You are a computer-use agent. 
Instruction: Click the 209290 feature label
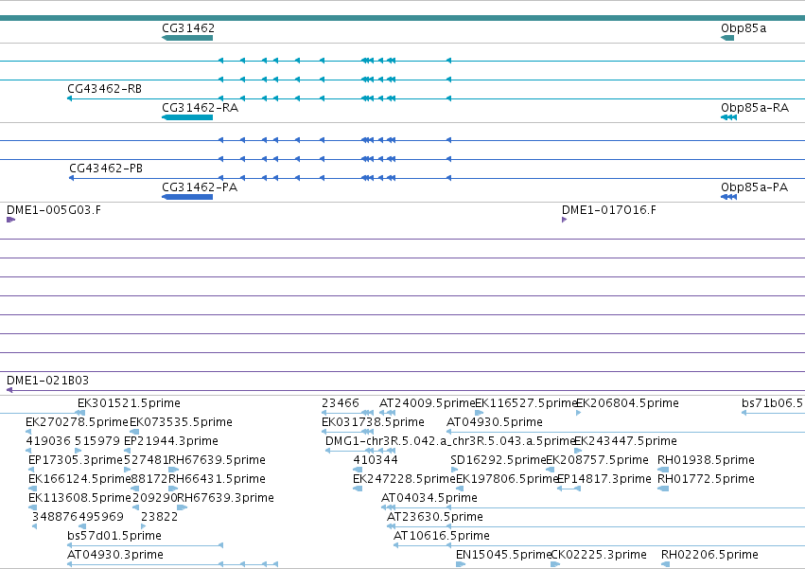[154, 498]
